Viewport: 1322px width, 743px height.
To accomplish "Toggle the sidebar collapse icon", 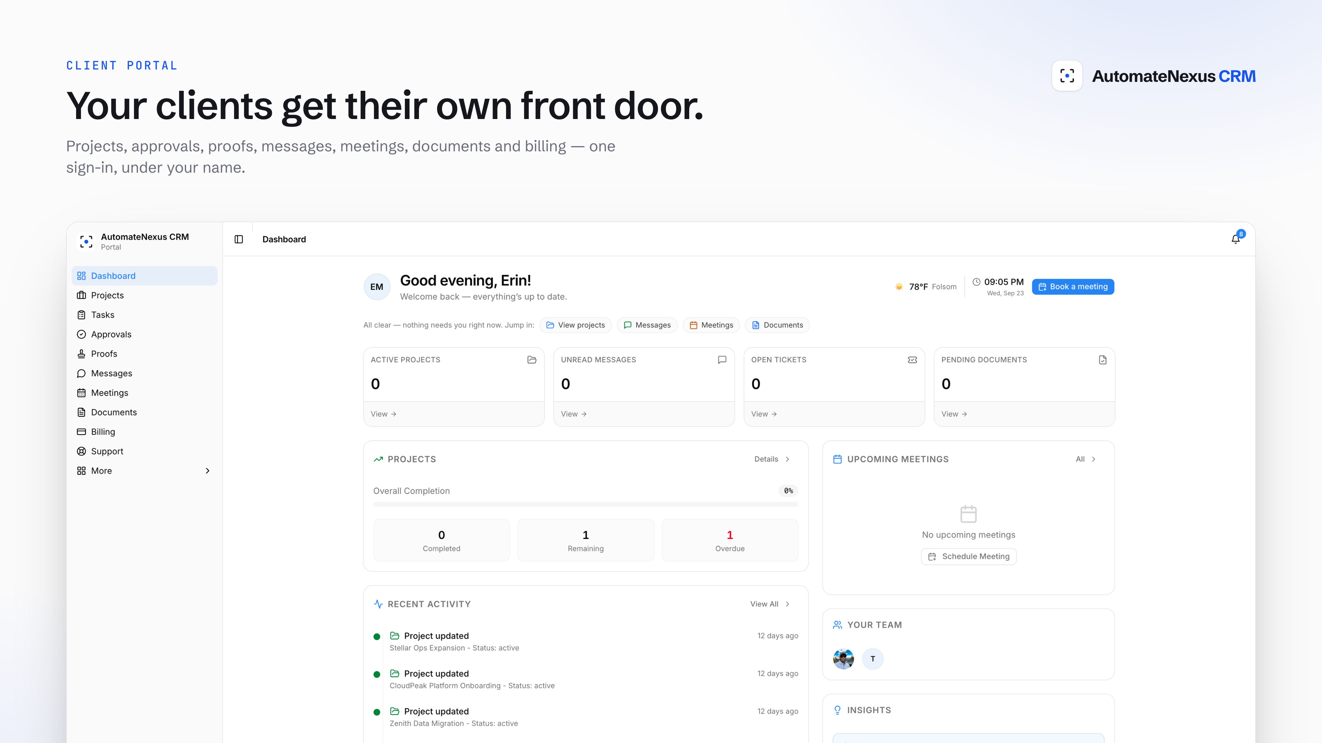I will tap(239, 239).
